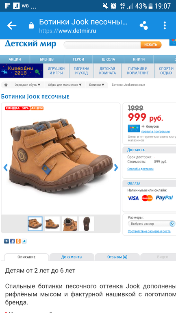Click the site search input field
The image size is (176, 313).
coord(102,45)
